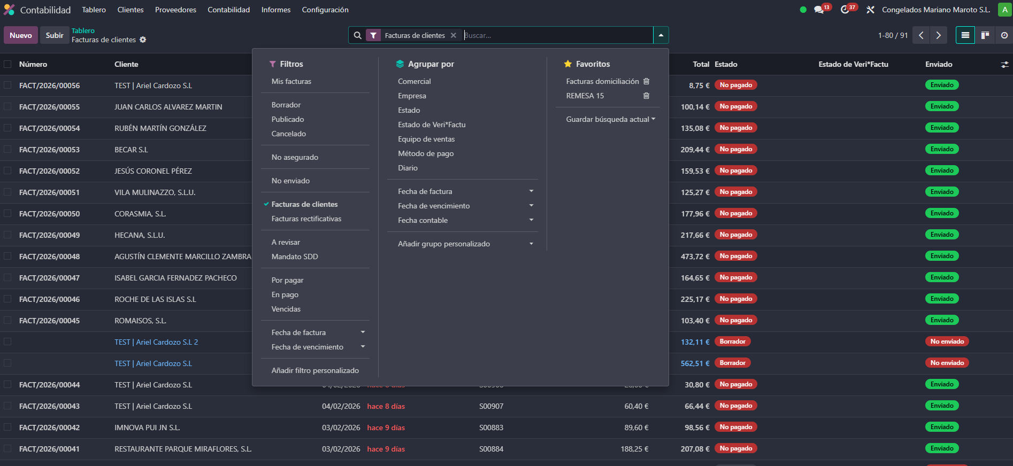
Task: Click the Nuevo button
Action: click(x=21, y=35)
